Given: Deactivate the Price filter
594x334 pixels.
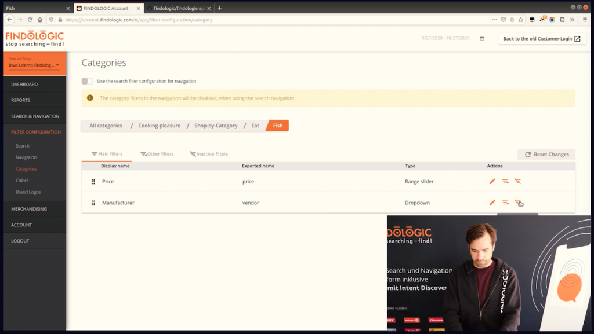Looking at the screenshot, I should [x=518, y=181].
